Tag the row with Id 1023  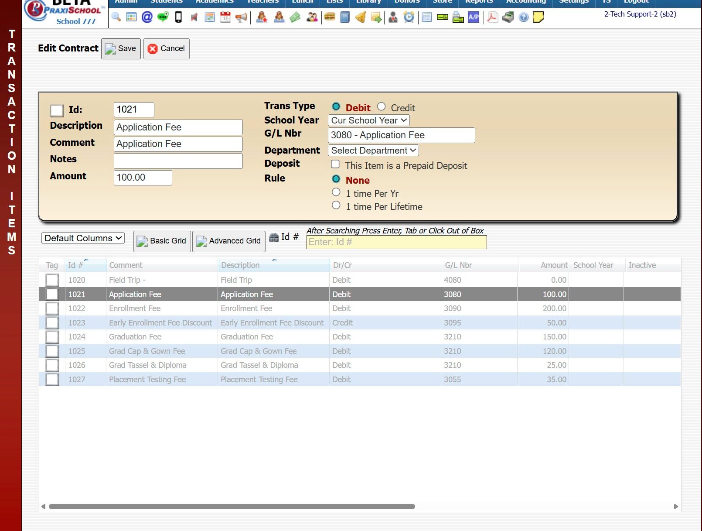click(52, 323)
